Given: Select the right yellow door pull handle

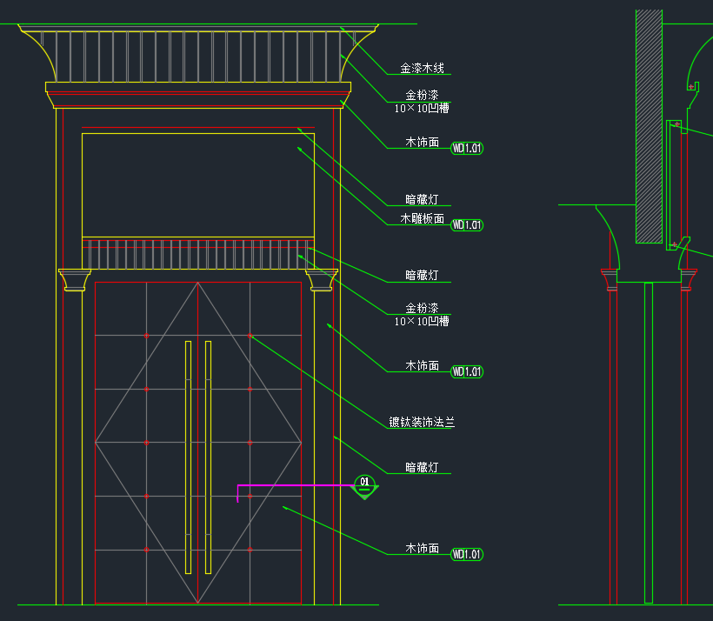Looking at the screenshot, I should tap(209, 457).
